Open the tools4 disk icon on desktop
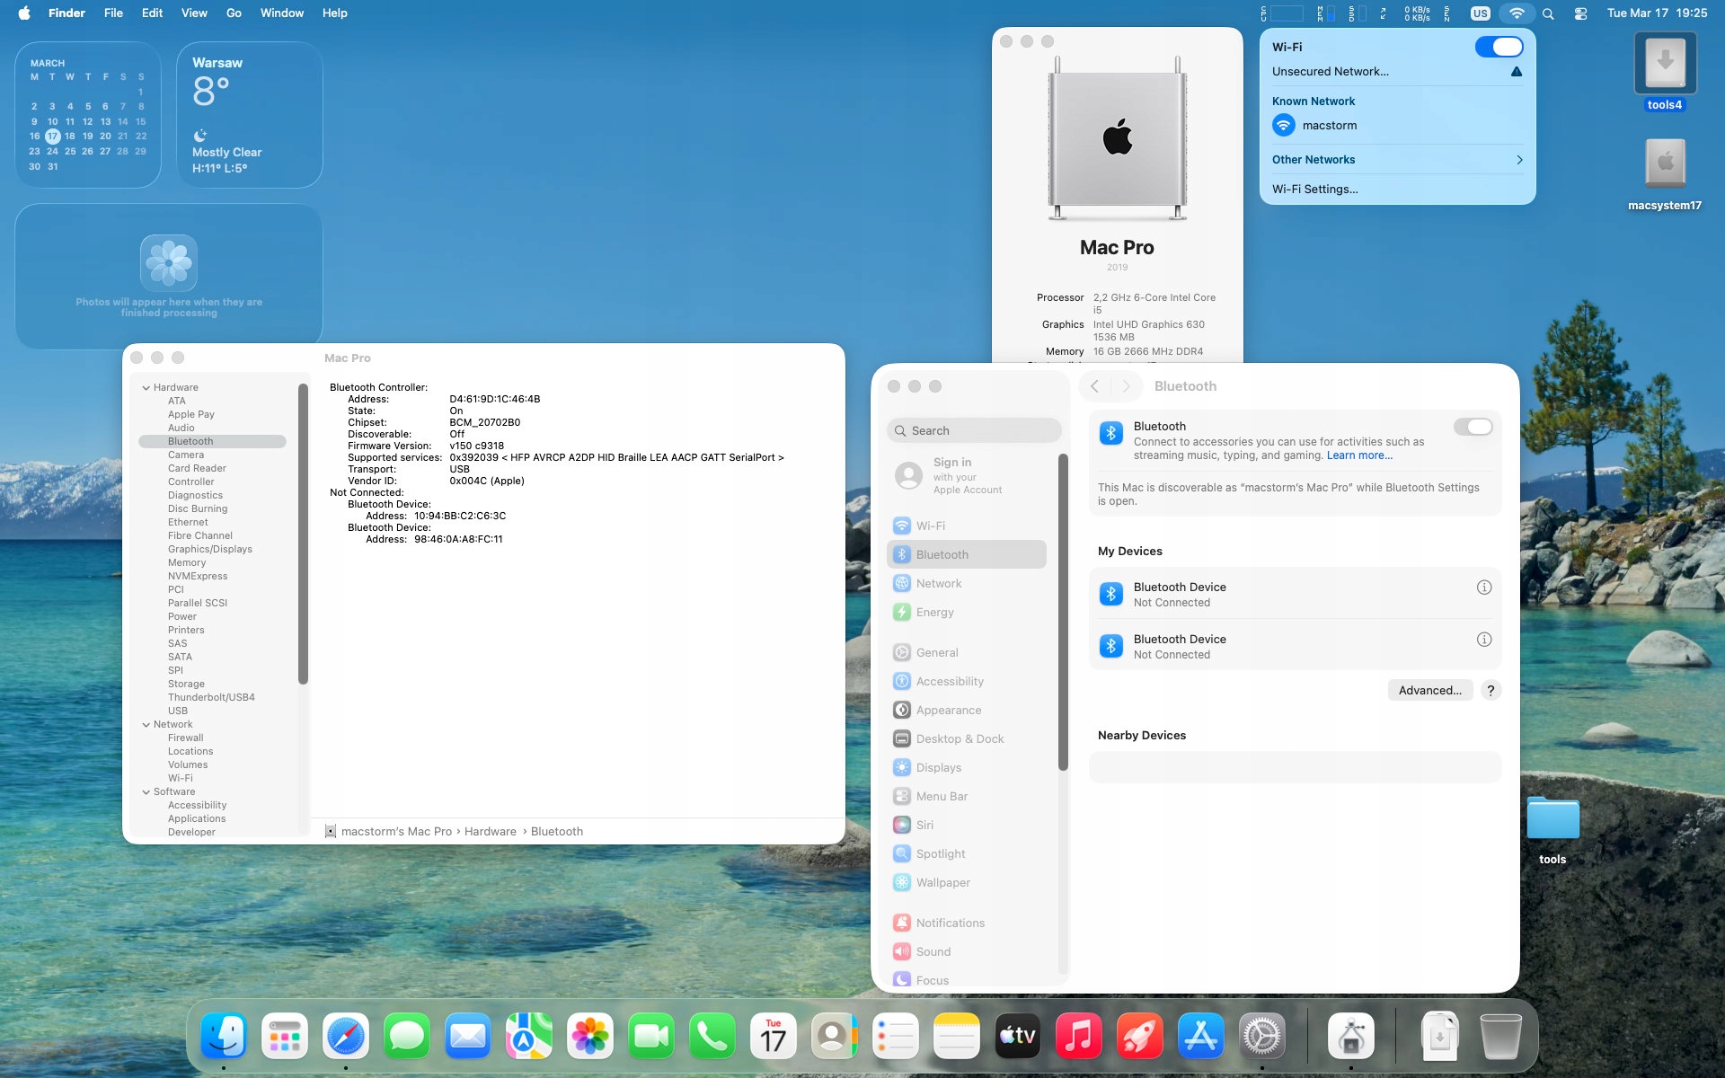The width and height of the screenshot is (1725, 1078). tap(1664, 65)
